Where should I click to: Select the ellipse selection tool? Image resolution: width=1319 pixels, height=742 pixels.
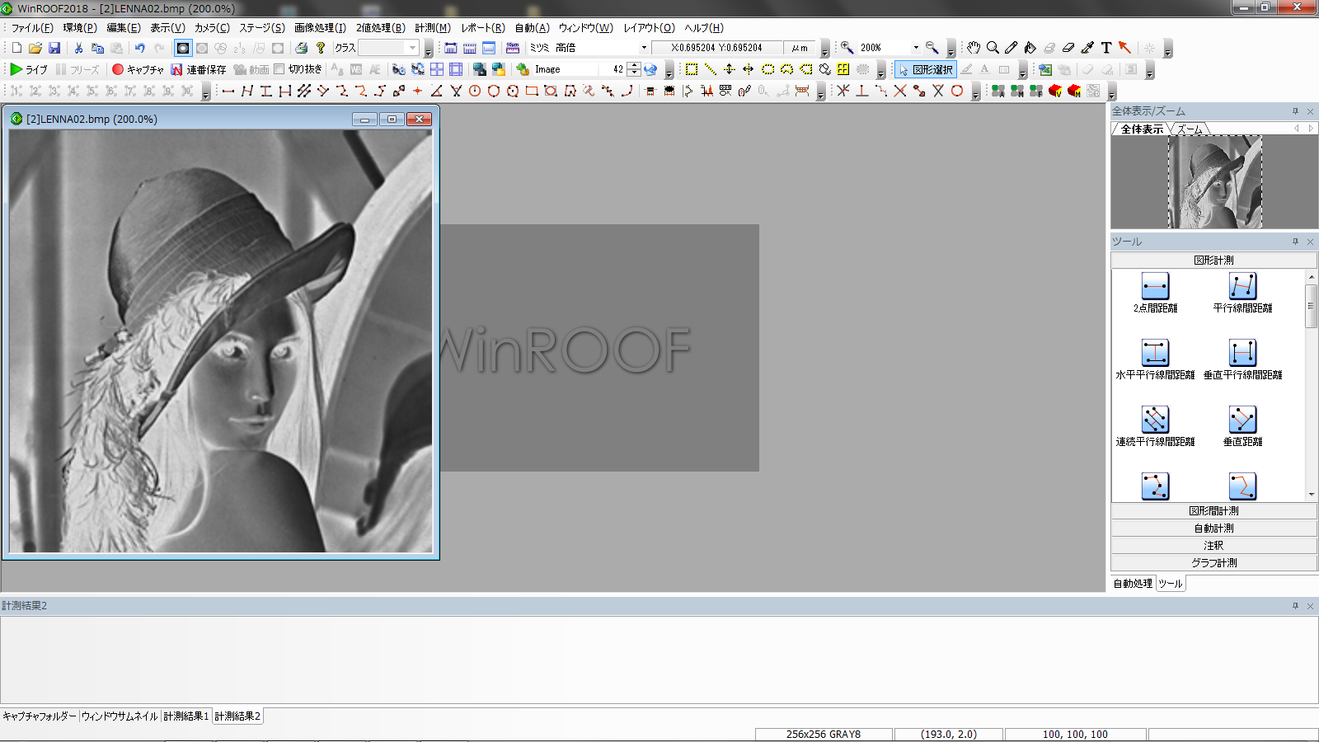(767, 69)
